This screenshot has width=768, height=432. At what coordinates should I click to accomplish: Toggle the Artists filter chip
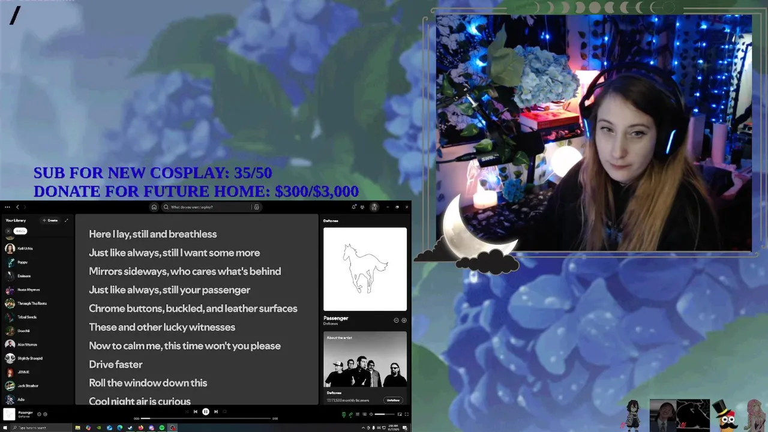20,231
